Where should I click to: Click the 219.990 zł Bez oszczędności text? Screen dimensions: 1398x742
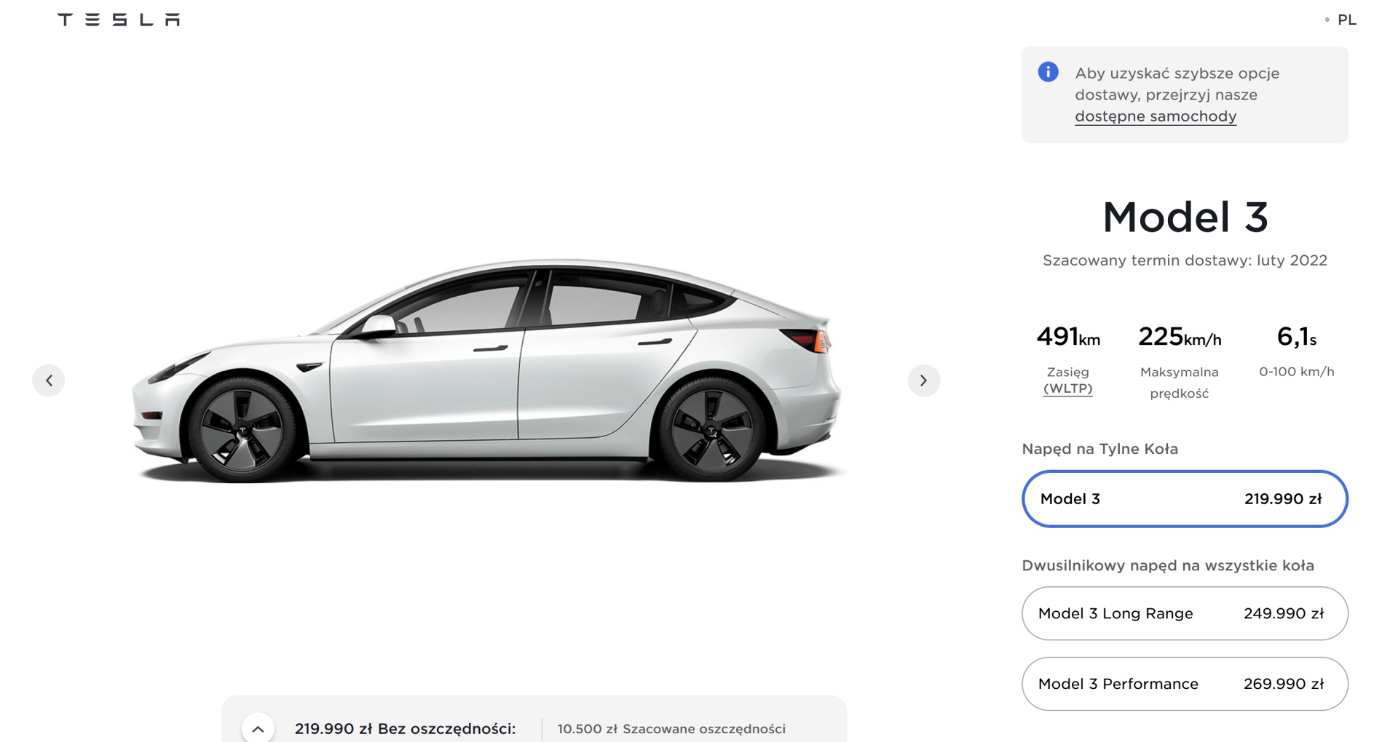[x=405, y=729]
